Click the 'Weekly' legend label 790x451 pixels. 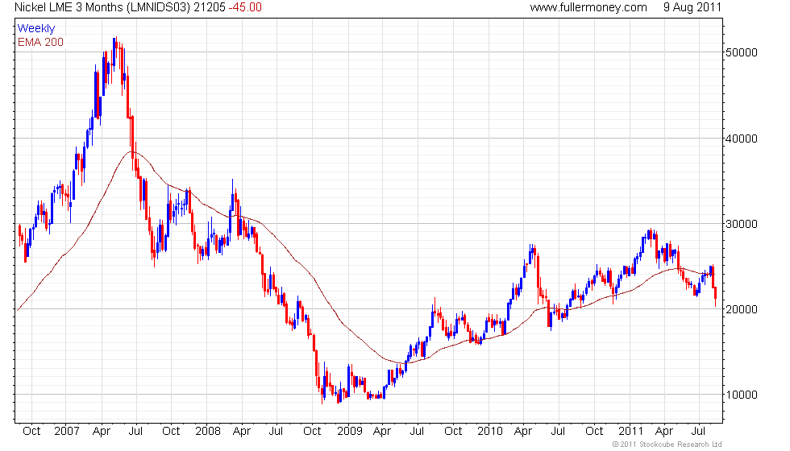pos(35,29)
